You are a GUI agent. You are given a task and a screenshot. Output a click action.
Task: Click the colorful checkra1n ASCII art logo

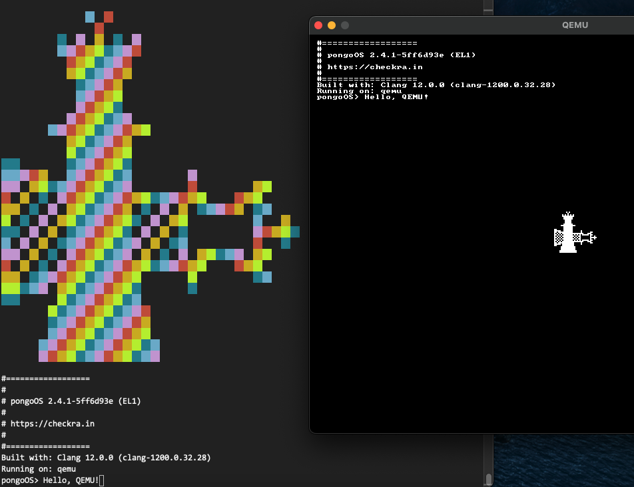pyautogui.click(x=150, y=186)
